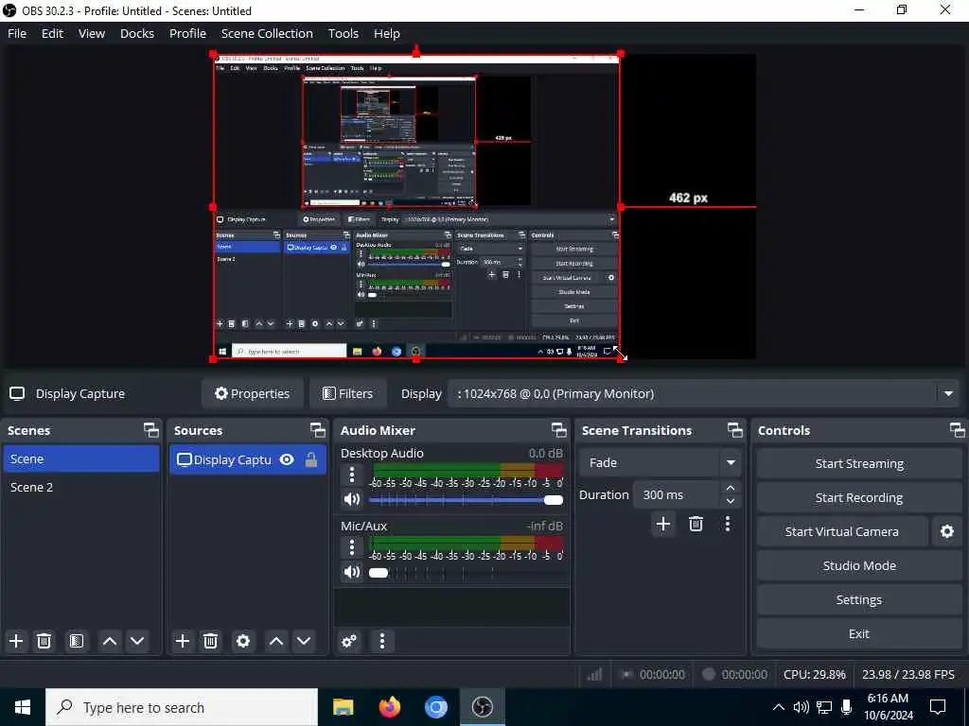
Task: Open the View menu
Action: click(92, 33)
